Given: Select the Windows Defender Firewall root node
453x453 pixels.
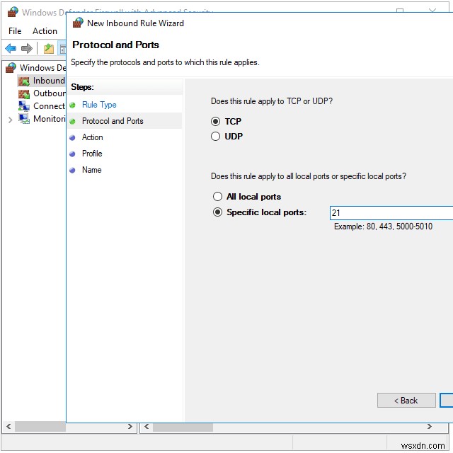Looking at the screenshot, I should pyautogui.click(x=42, y=68).
